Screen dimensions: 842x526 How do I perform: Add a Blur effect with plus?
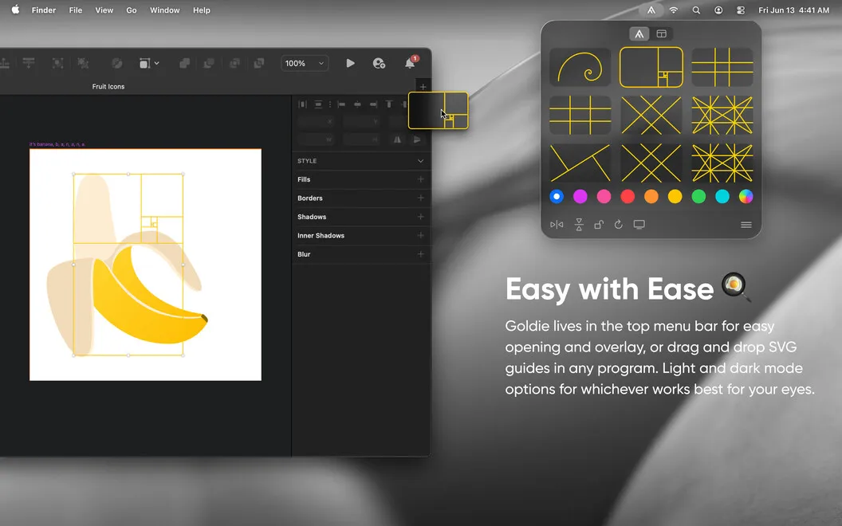pyautogui.click(x=420, y=254)
